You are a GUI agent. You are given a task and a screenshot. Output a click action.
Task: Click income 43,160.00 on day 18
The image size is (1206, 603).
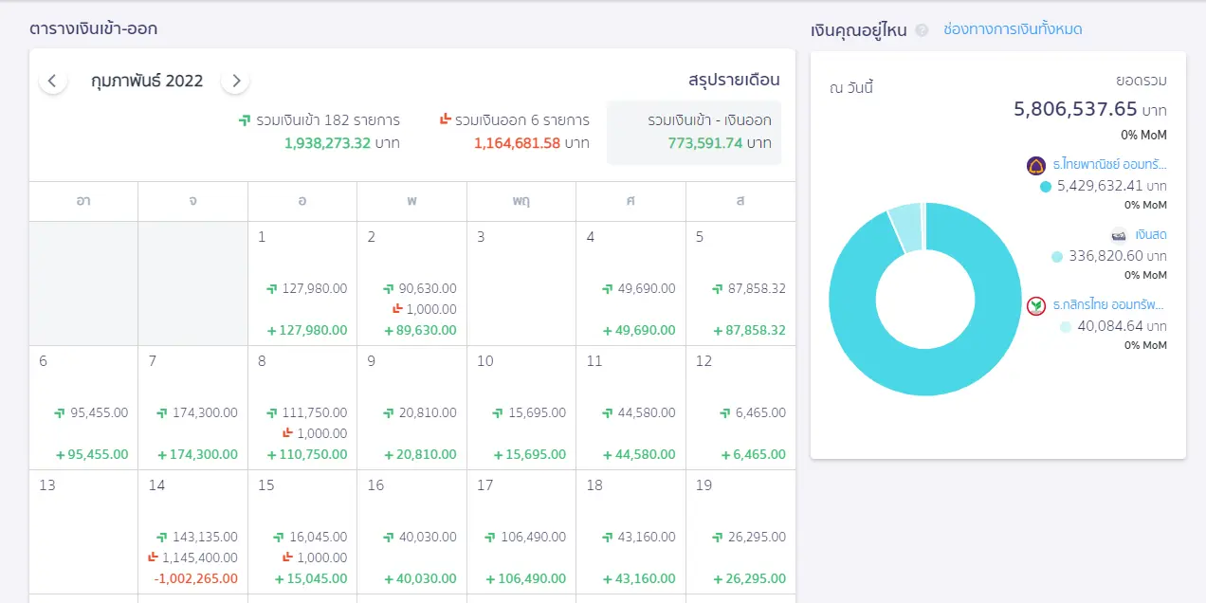click(x=647, y=537)
